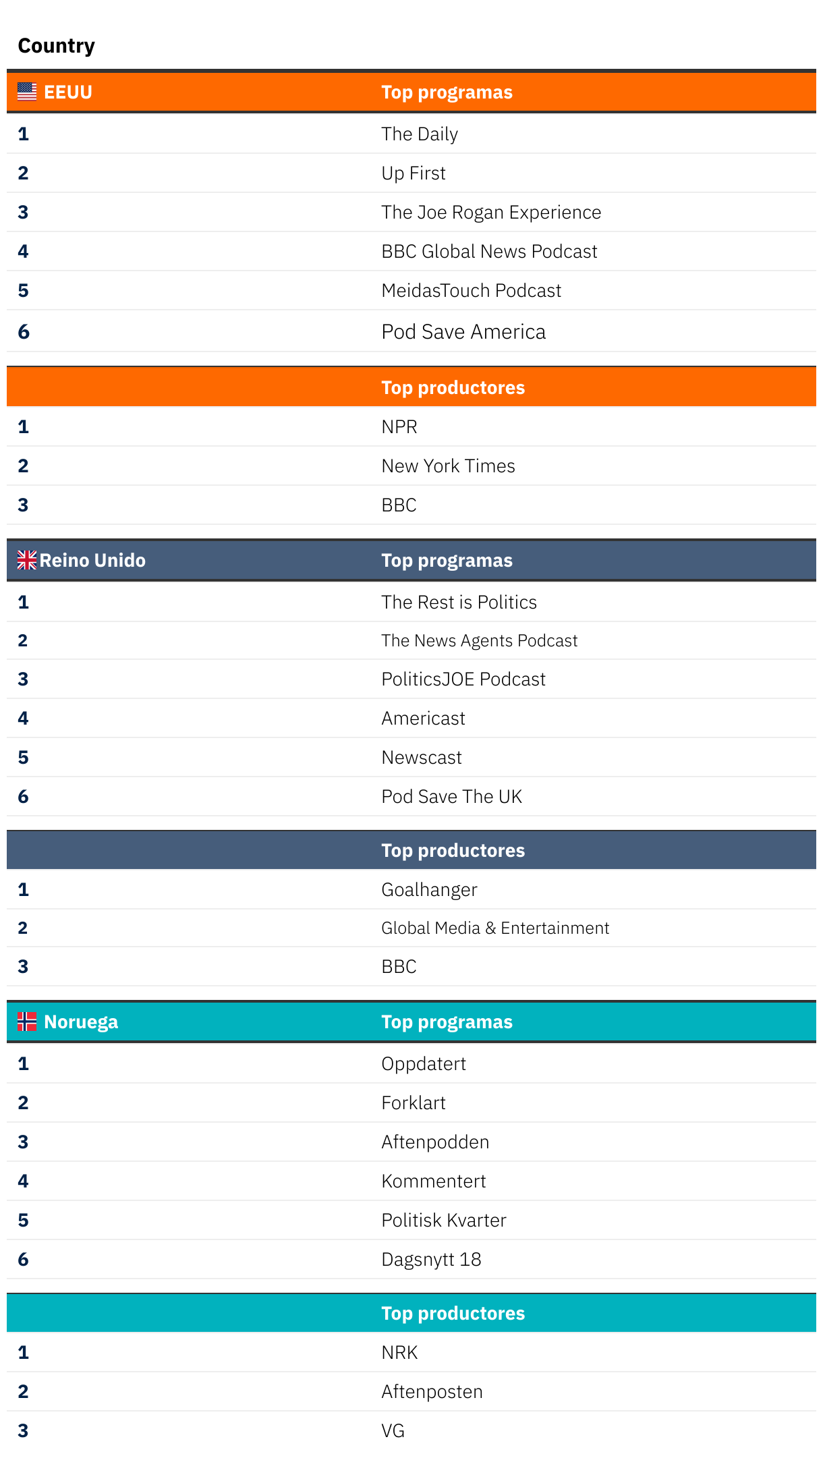Image resolution: width=823 pixels, height=1483 pixels.
Task: Select the Noruega section header label
Action: (x=81, y=1022)
